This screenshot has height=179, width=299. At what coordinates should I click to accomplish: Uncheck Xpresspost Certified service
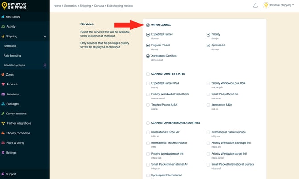click(x=148, y=56)
